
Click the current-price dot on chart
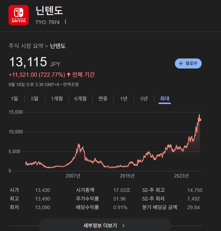(x=200, y=120)
